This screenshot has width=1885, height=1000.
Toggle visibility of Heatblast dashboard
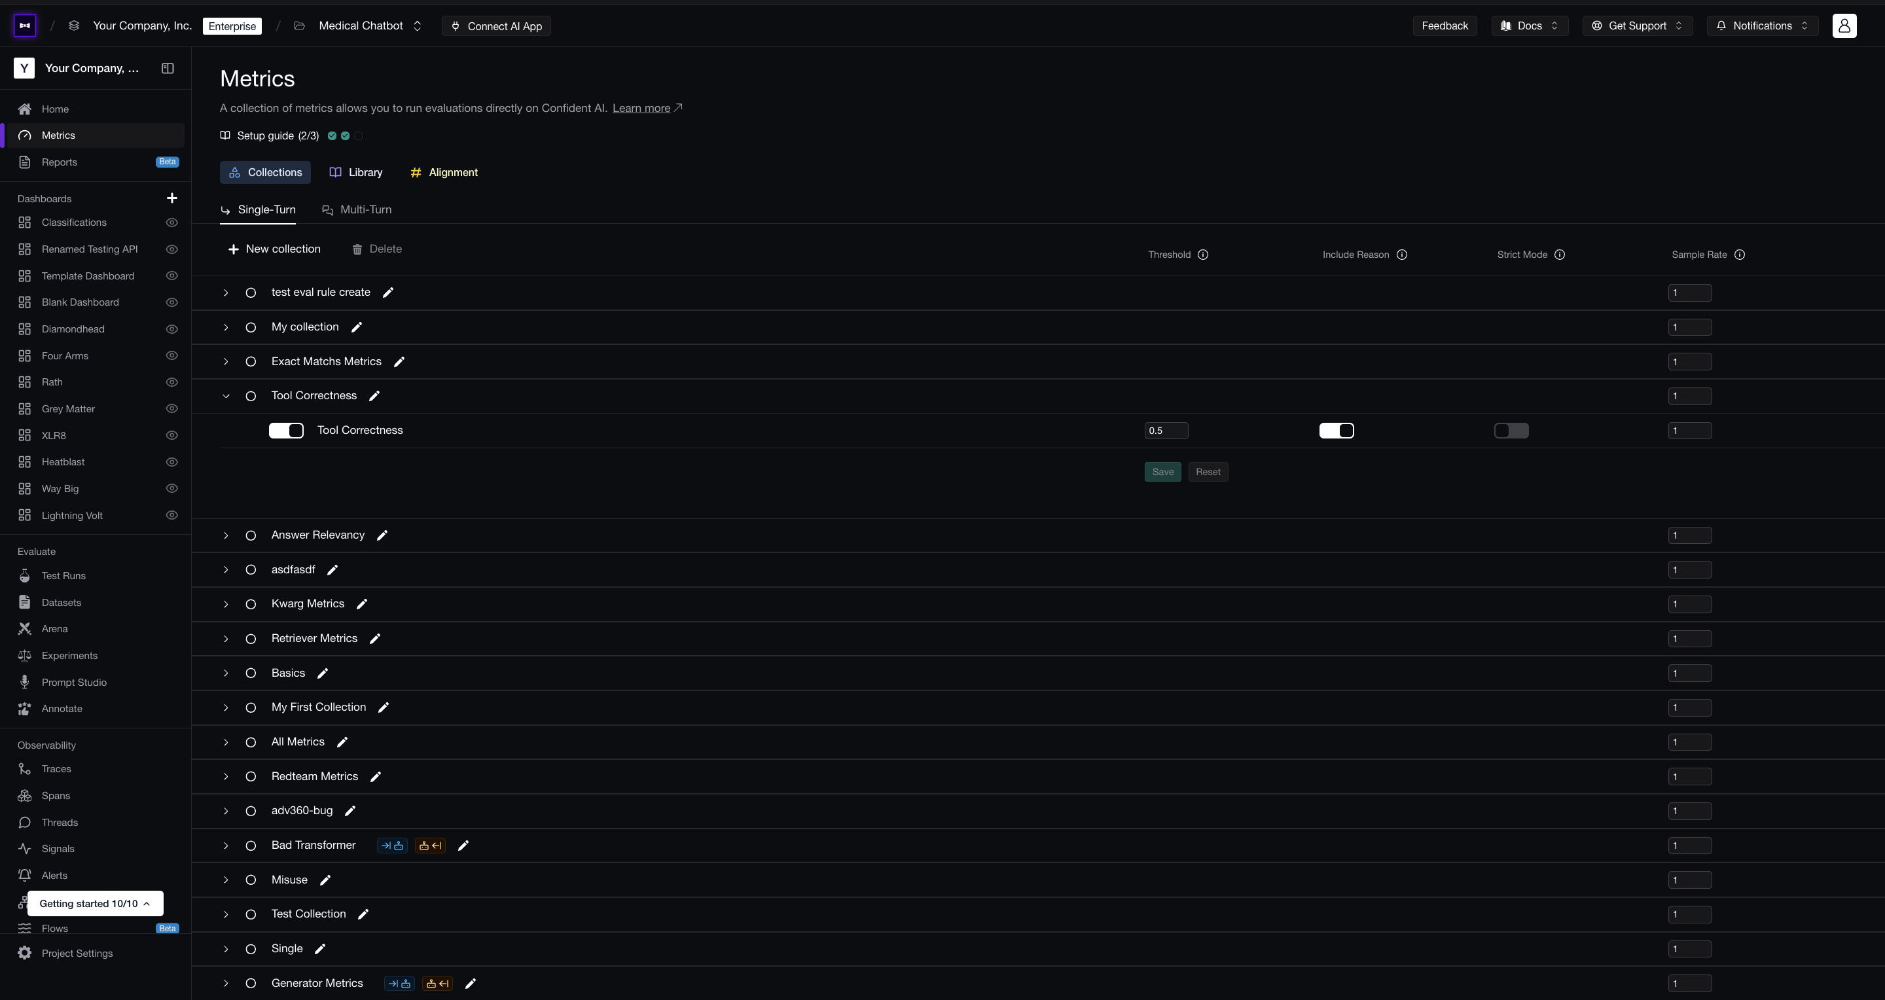172,462
